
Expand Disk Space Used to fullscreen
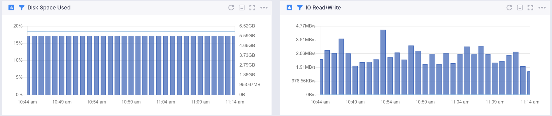click(x=252, y=8)
